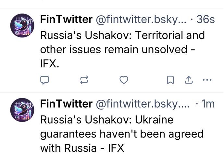Image resolution: width=224 pixels, height=158 pixels.
Task: Click FinTwitter display name on the 1m post
Action: pyautogui.click(x=66, y=104)
